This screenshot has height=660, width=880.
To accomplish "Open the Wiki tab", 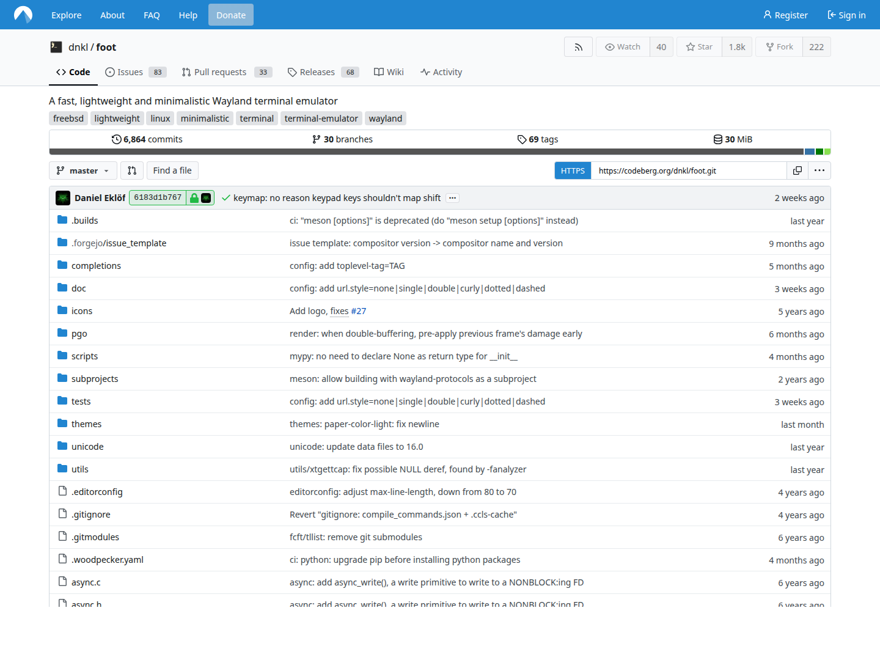I will pos(389,72).
